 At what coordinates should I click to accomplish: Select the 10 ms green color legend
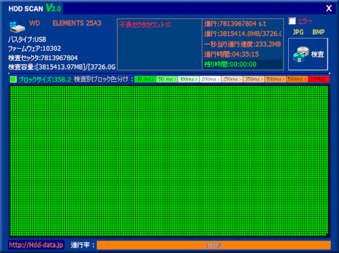[145, 79]
